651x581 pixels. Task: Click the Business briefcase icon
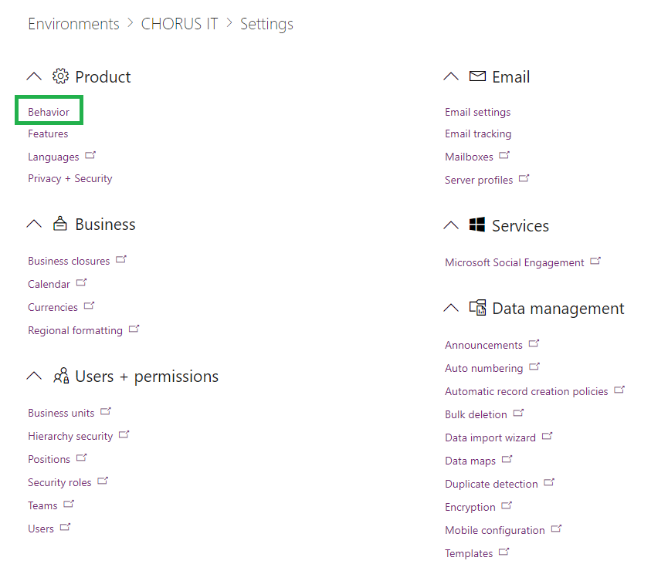60,224
